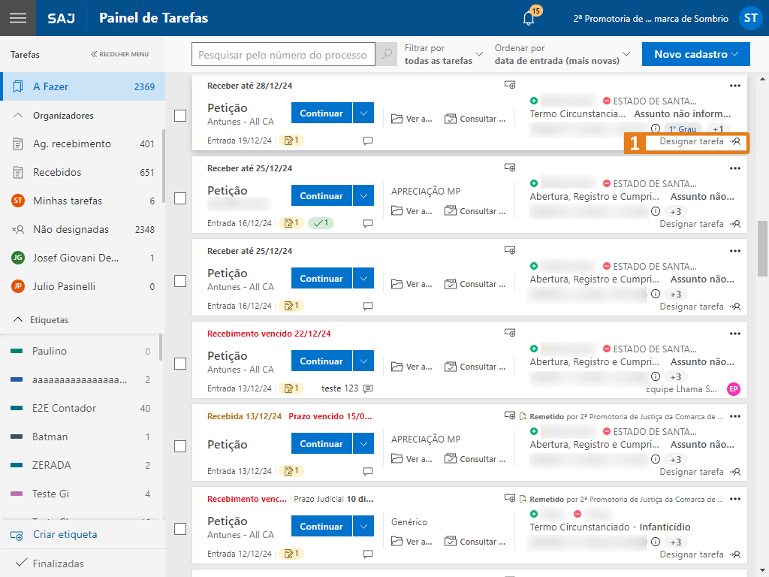Click the search magnifier icon
The height and width of the screenshot is (577, 769).
(x=386, y=55)
